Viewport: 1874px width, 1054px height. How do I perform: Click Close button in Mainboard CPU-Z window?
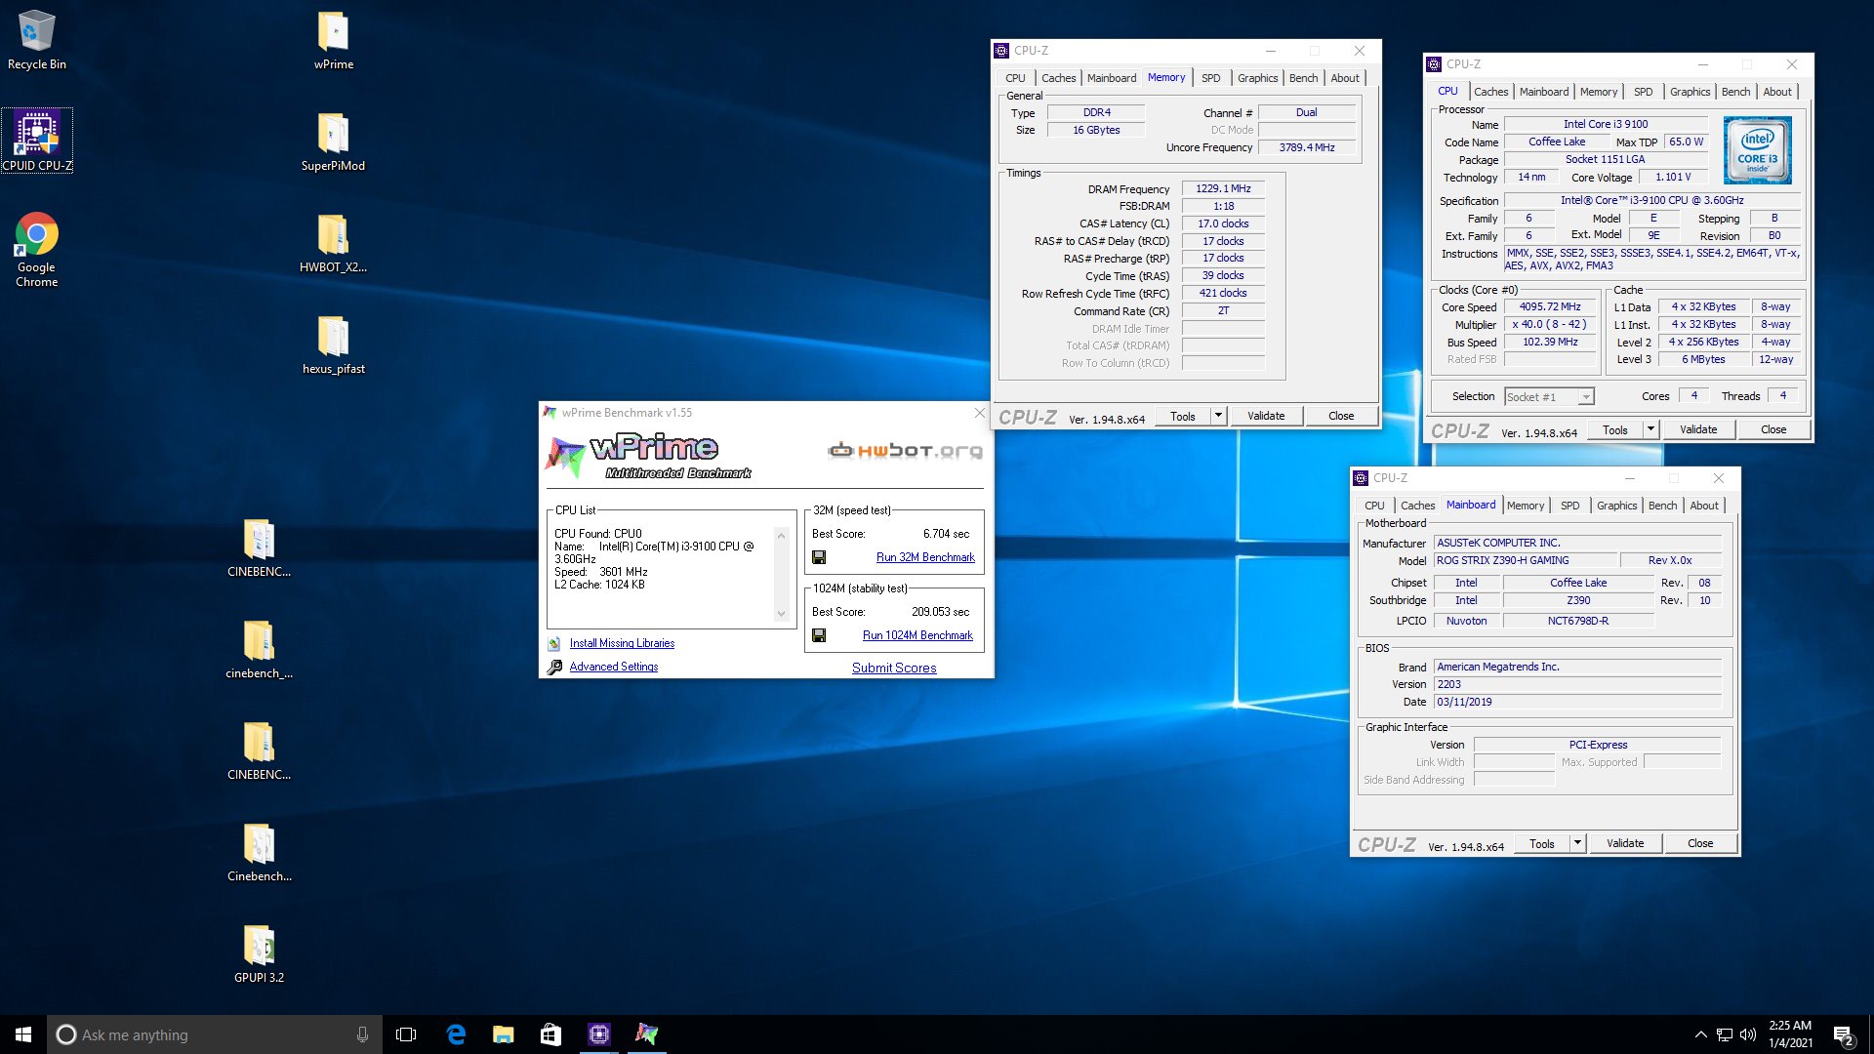point(1700,843)
